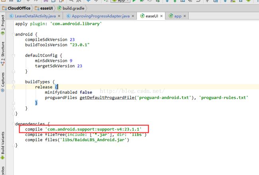Viewport: 259px width, 175px height.
Task: Click the minSdkVersion 9 line
Action: pos(53,61)
